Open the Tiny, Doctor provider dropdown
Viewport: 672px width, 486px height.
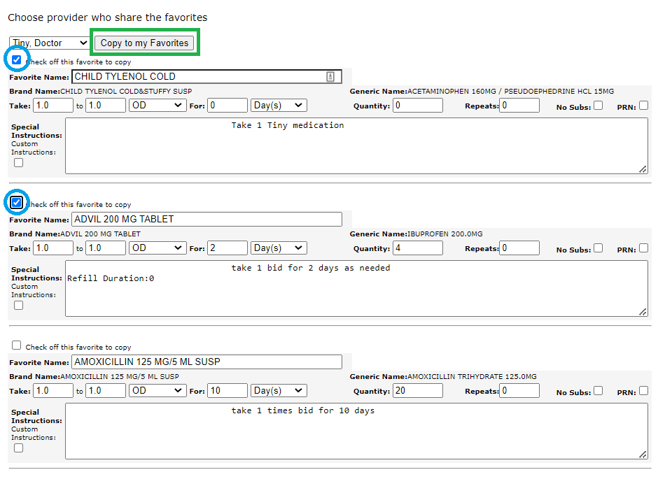49,43
